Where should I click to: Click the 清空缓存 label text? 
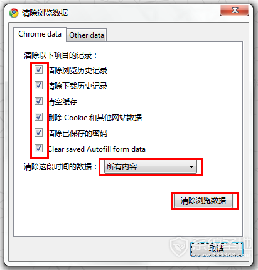[x=63, y=102]
